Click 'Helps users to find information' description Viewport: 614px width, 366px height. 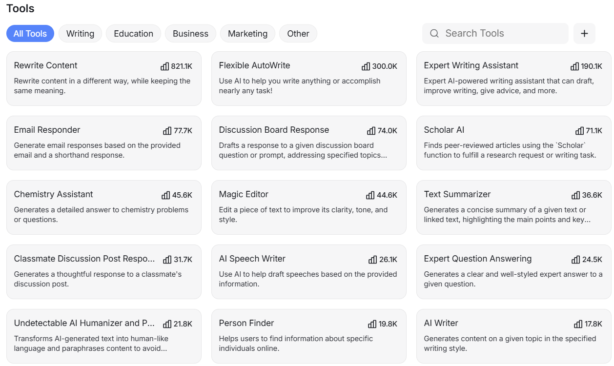(296, 344)
